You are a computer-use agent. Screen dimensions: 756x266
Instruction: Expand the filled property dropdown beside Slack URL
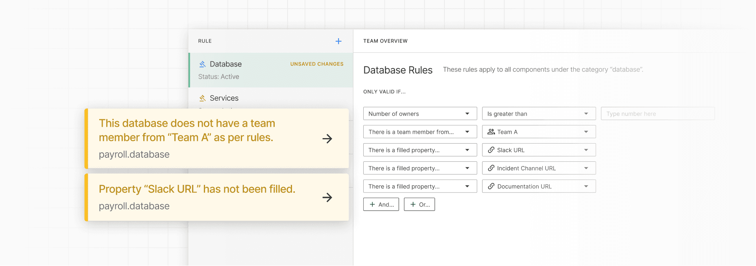tap(420, 150)
